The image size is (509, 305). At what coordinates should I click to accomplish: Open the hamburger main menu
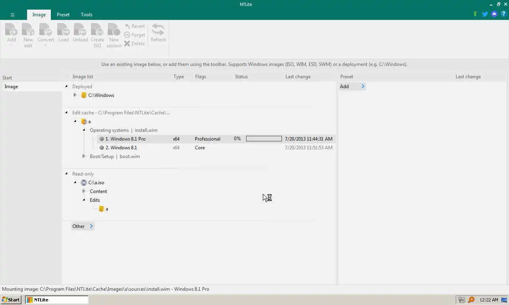pyautogui.click(x=12, y=15)
